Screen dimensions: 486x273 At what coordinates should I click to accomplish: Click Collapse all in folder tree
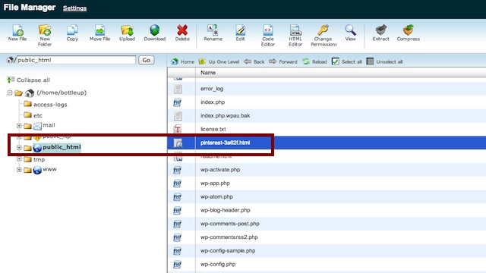pos(28,80)
